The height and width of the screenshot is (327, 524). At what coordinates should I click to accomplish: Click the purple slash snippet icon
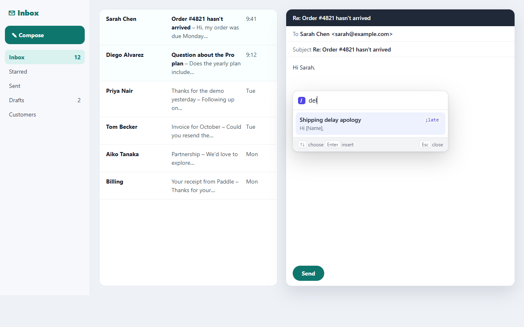(x=302, y=101)
